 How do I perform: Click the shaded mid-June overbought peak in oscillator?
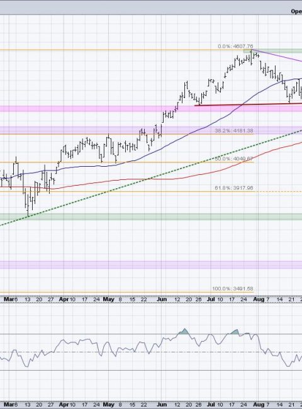184,332
